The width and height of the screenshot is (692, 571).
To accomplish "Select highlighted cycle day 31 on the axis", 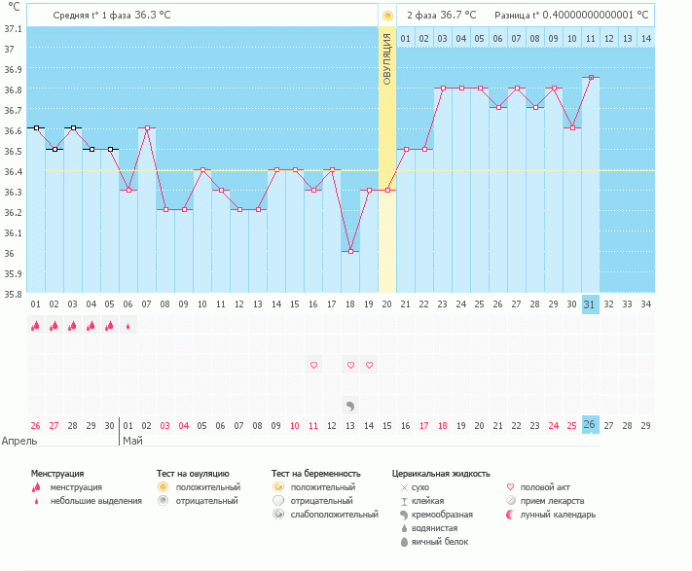I will [x=590, y=304].
